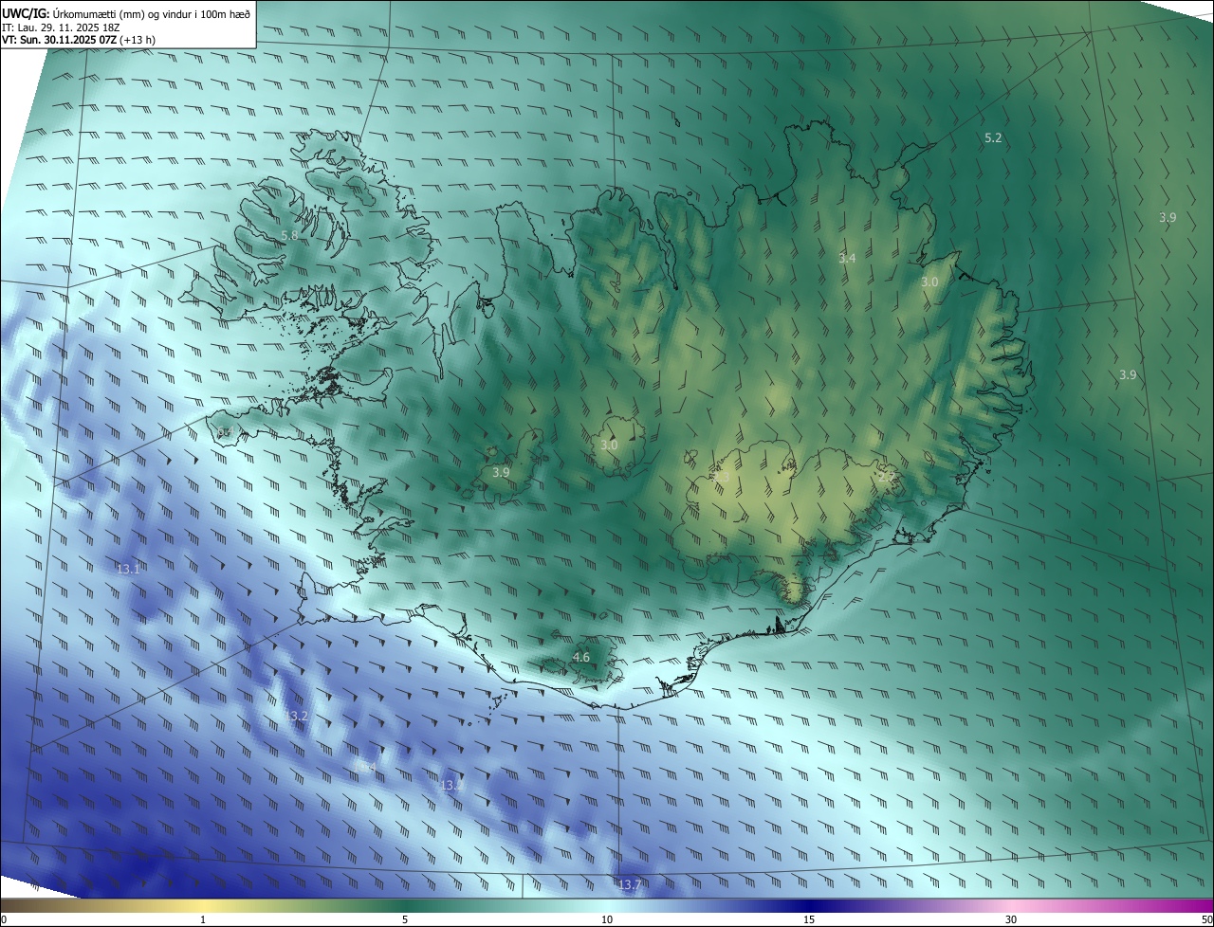Click the 3.4 value label on the map
Screen dimensions: 1214x927
(x=847, y=258)
